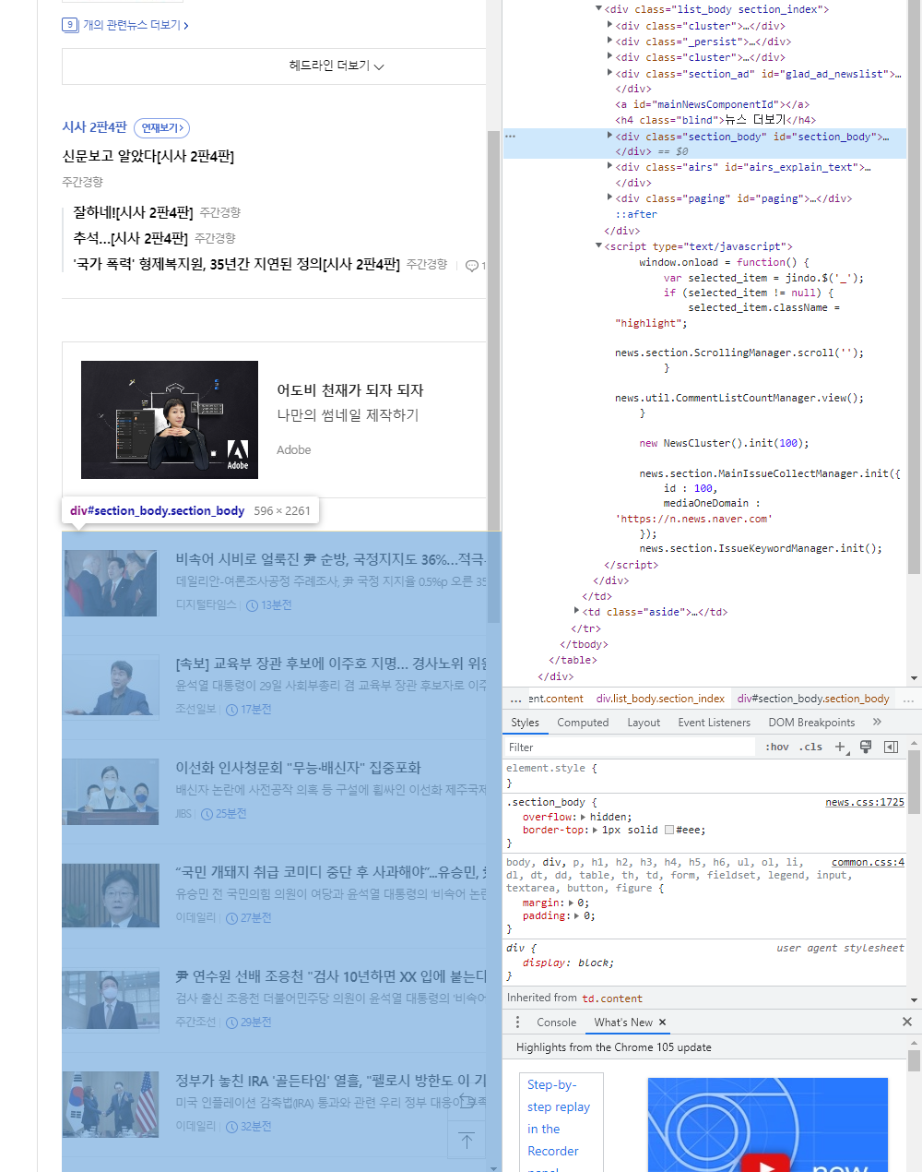
Task: Click the back arrow button above scroll-to-top
Action: tap(467, 1100)
